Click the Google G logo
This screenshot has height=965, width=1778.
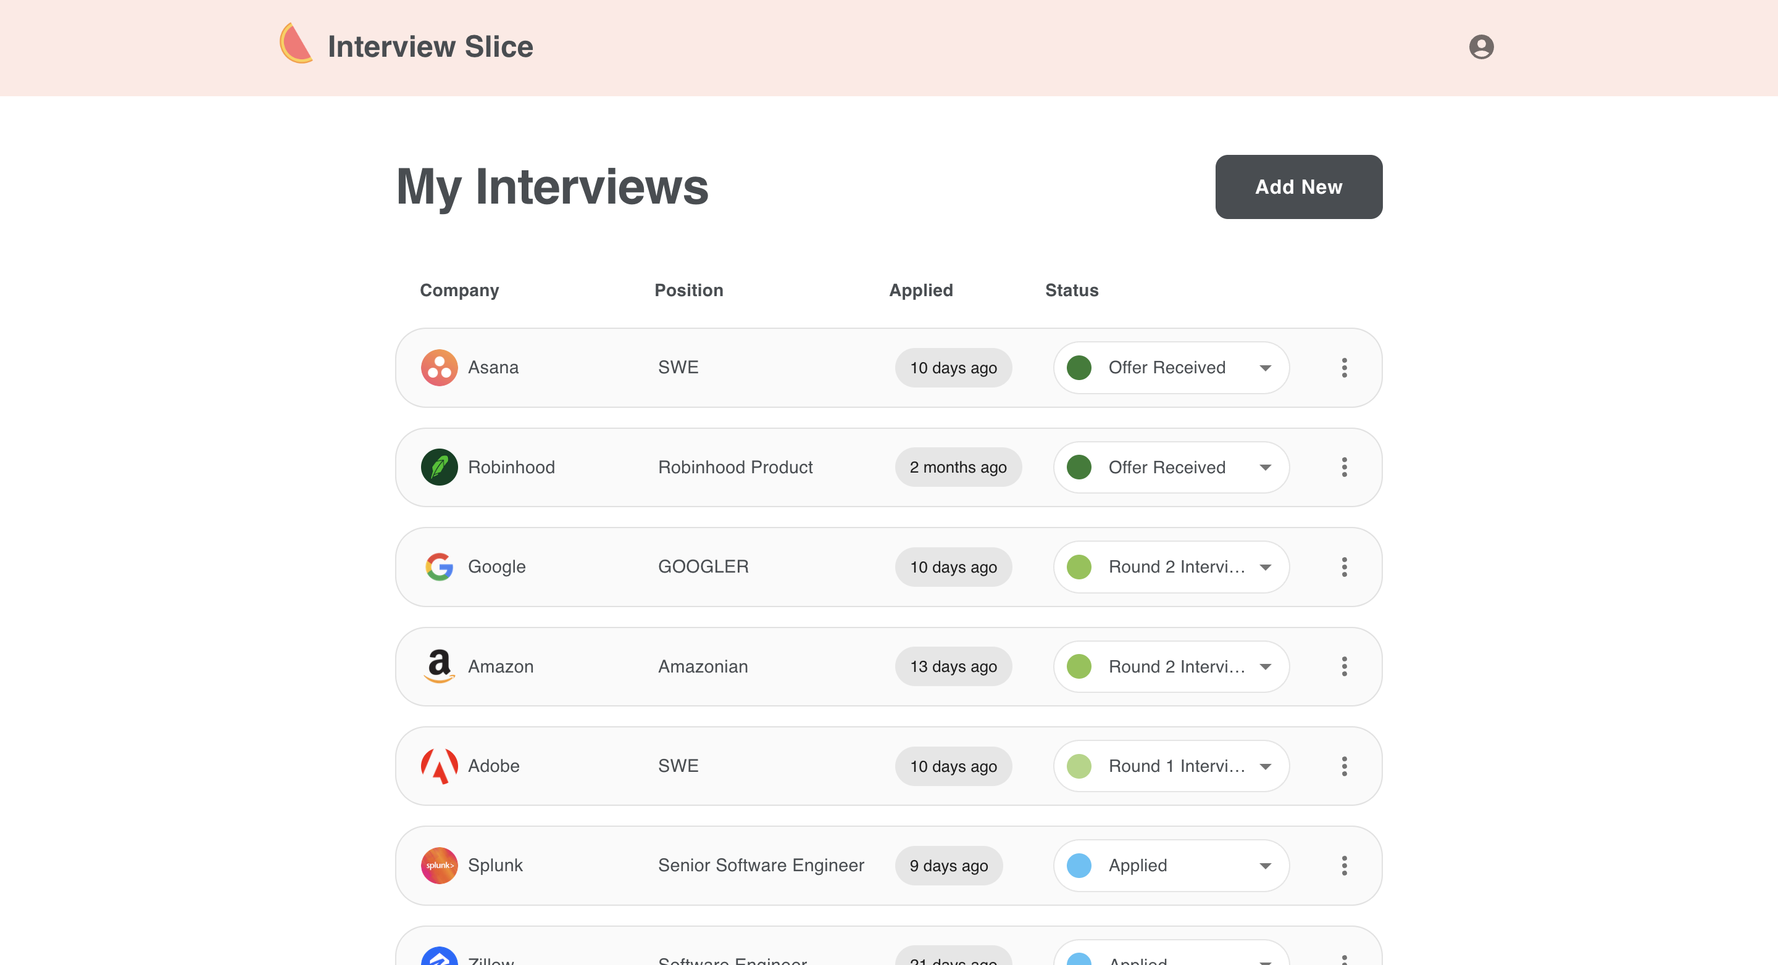[439, 566]
